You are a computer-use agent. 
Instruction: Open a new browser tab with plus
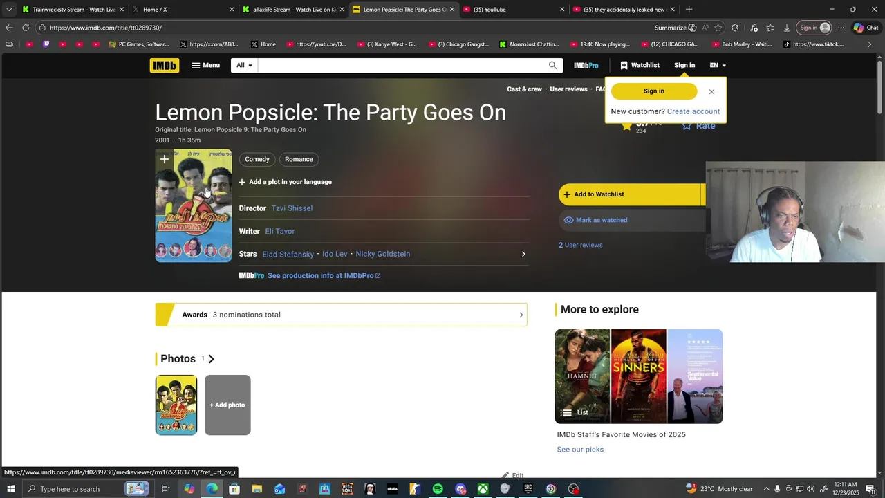(689, 10)
